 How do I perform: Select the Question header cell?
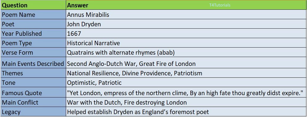33,5
